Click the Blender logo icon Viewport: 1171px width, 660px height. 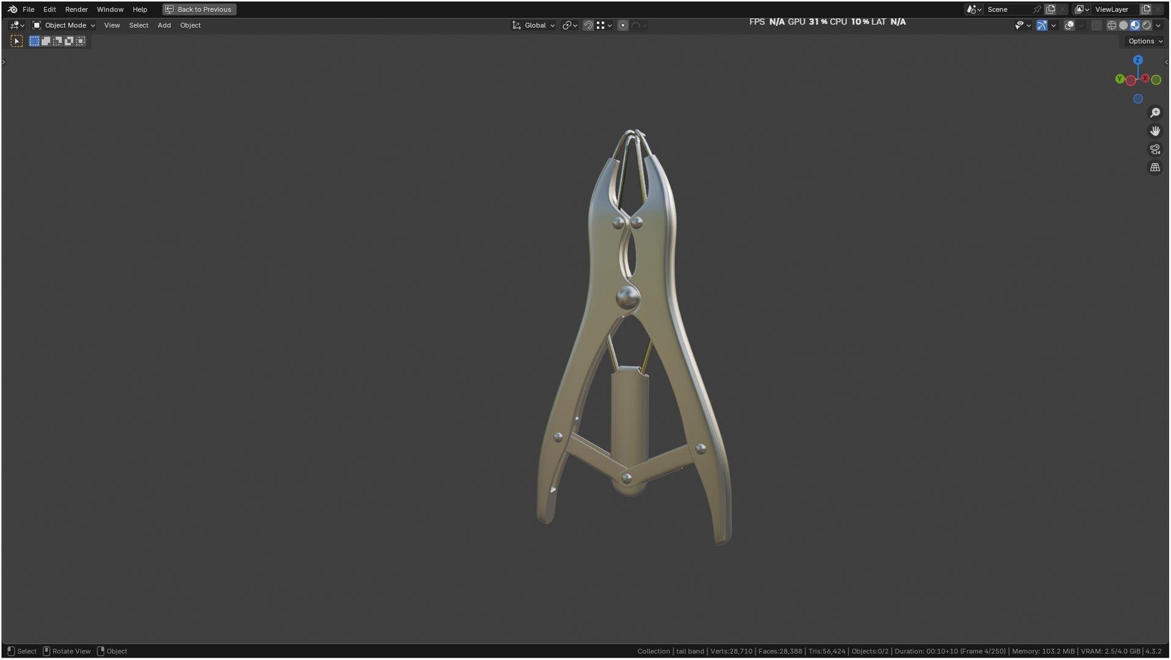pyautogui.click(x=12, y=9)
